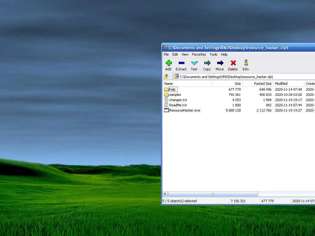315x236 pixels.
Task: Click the Add toolbar icon
Action: point(169,63)
